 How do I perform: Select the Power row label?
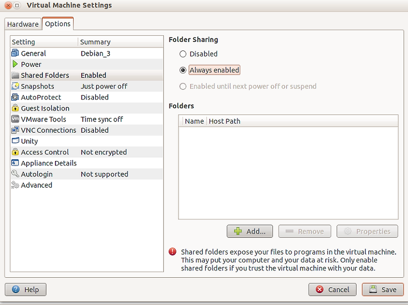31,64
